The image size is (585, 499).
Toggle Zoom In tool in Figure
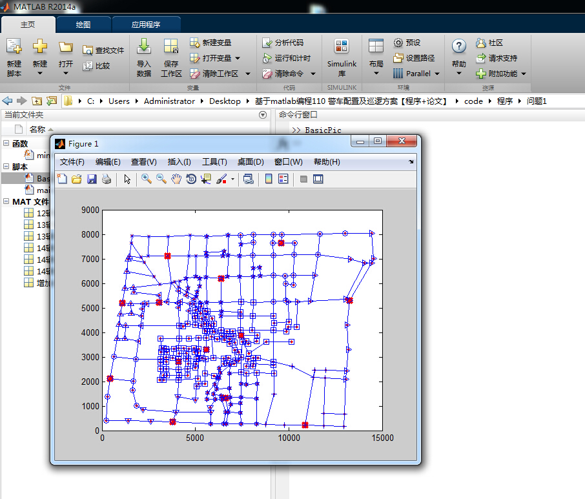pos(146,179)
